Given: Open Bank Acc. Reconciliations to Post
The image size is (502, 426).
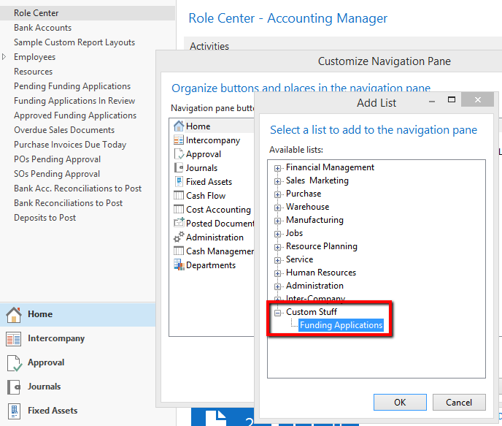Looking at the screenshot, I should point(78,189).
